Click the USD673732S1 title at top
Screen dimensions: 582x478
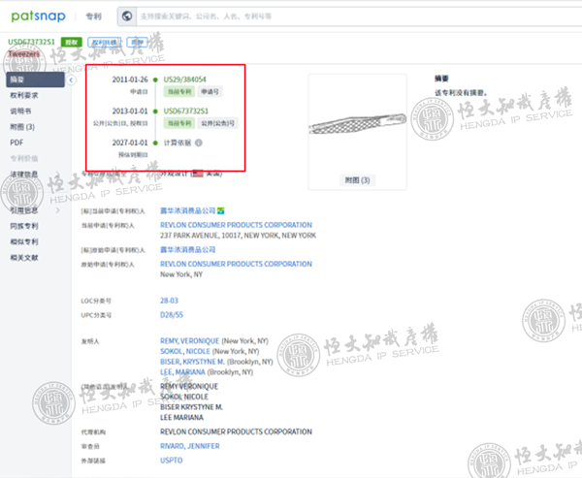32,42
